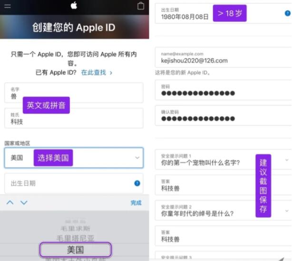Image resolution: width=292 pixels, height=261 pixels.
Task: Click info icon beside 1980年08月08日
Action: (x=288, y=13)
